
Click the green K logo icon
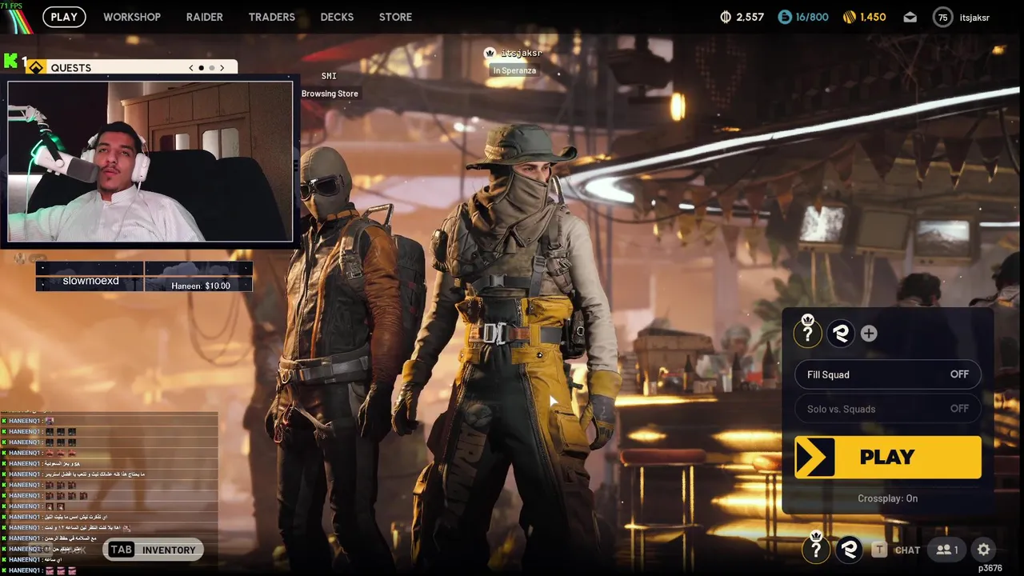tap(10, 61)
